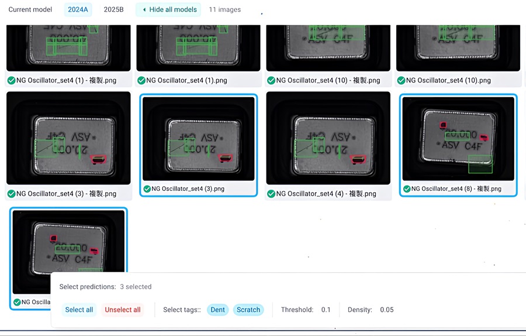Image resolution: width=526 pixels, height=336 pixels.
Task: Click green check icon beside NG Oscillator_set4 (4) - 複製.png
Action: click(271, 194)
